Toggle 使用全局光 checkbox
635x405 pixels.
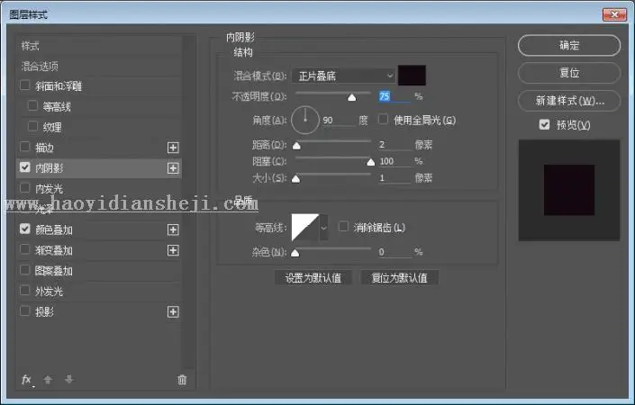tap(383, 120)
